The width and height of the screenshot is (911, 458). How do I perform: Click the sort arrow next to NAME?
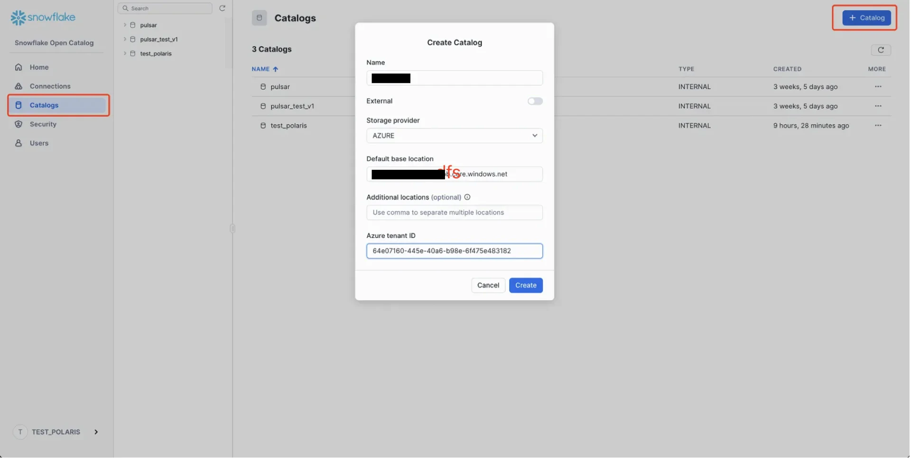[276, 69]
